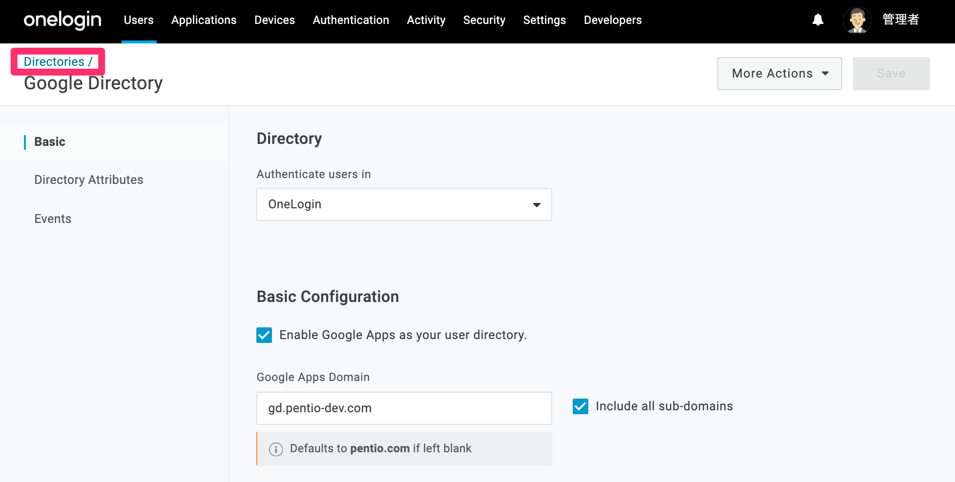Click the Google Apps Domain input field
This screenshot has height=482, width=955.
[404, 408]
